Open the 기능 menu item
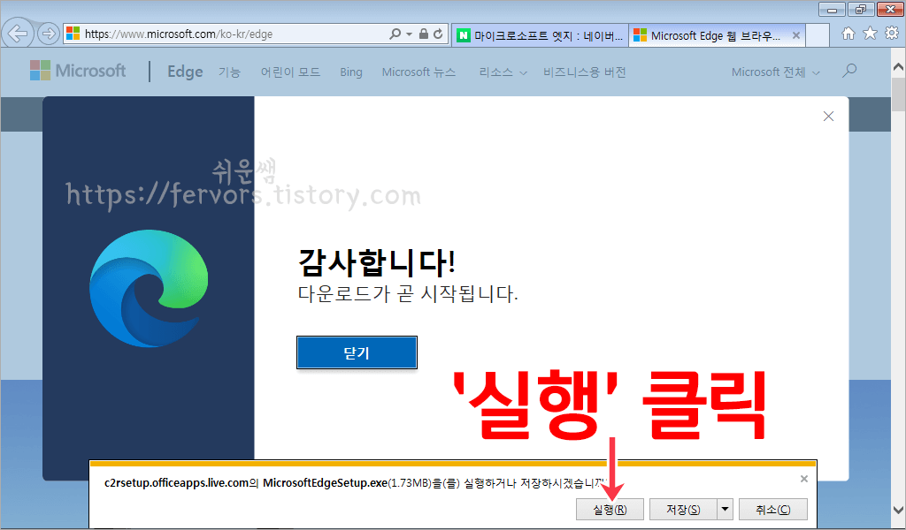 coord(229,72)
